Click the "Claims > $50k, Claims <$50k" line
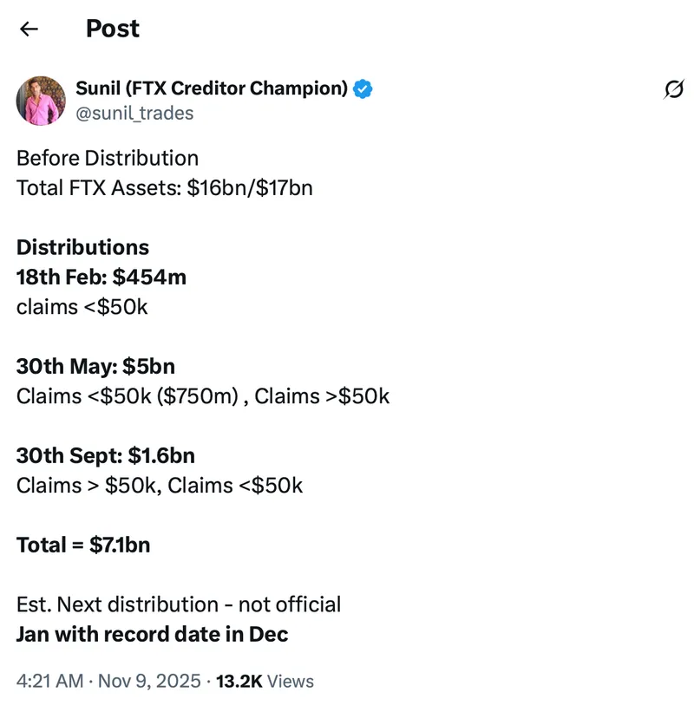The height and width of the screenshot is (712, 694). coord(160,485)
